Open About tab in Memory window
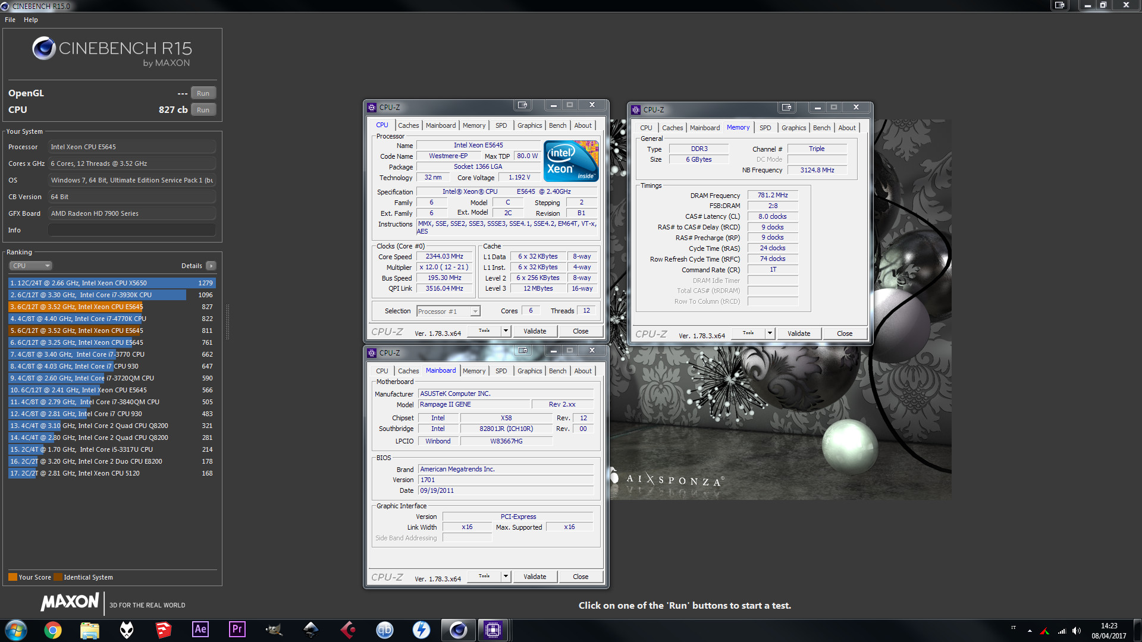This screenshot has height=642, width=1142. click(847, 128)
